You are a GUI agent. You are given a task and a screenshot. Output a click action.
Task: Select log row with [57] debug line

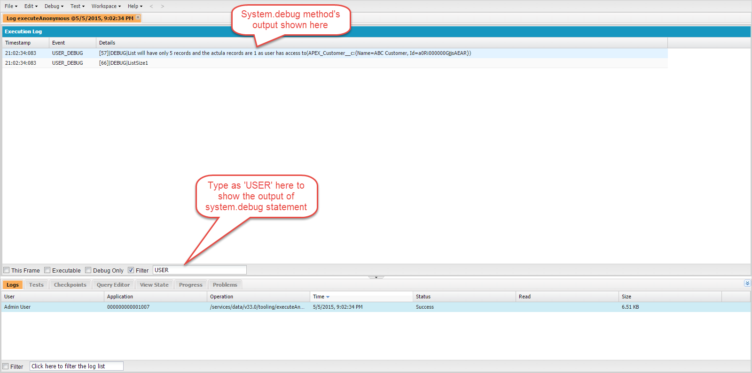tap(335, 53)
